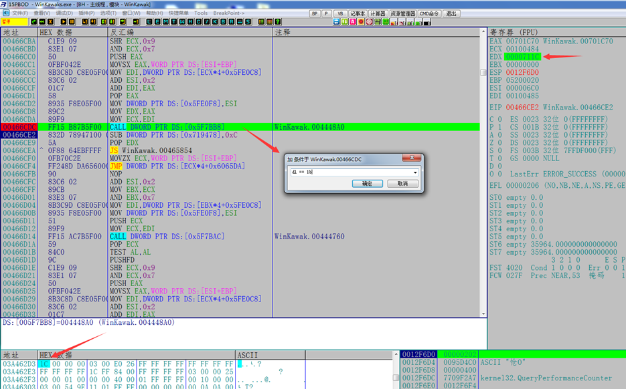
Task: Open the Tools menu
Action: coord(201,13)
